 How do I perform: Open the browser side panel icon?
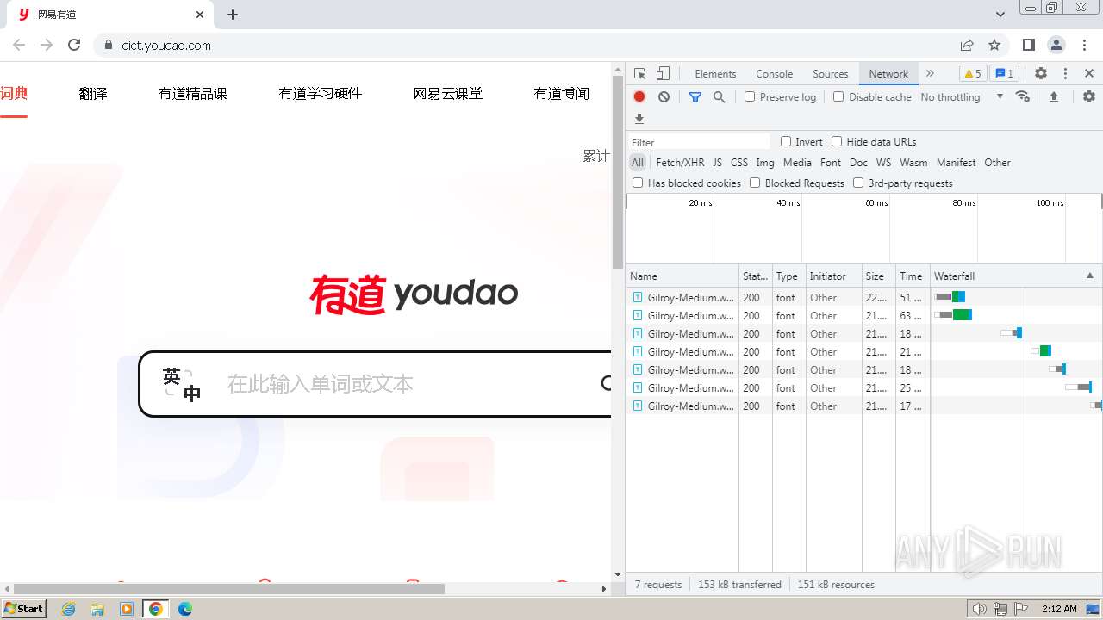(x=1028, y=45)
